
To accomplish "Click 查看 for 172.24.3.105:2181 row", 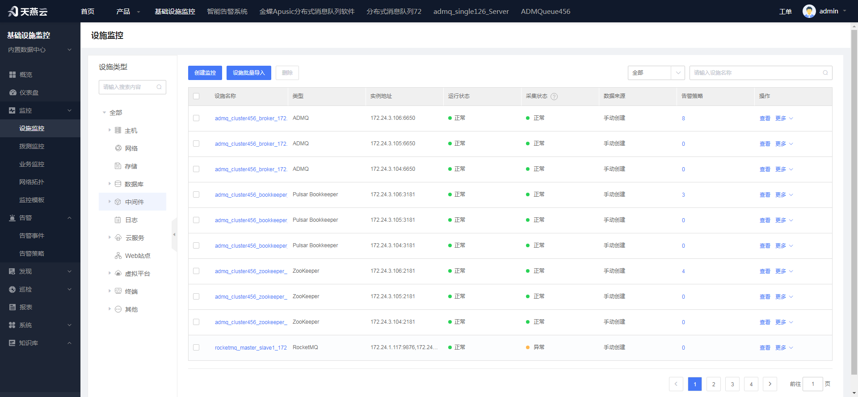I will click(765, 297).
